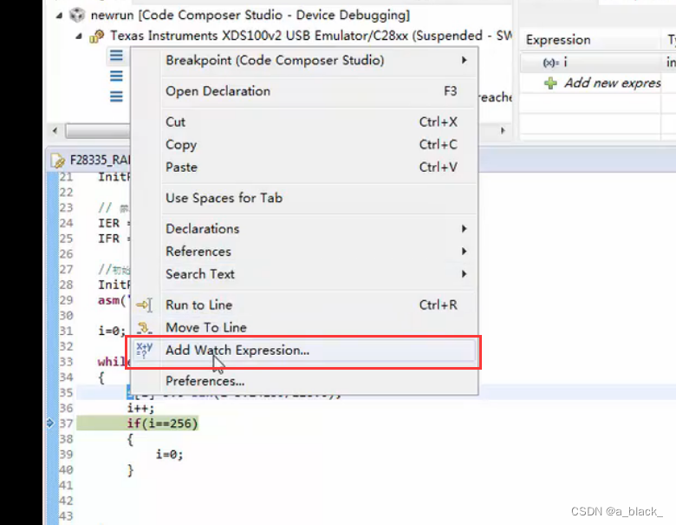The height and width of the screenshot is (525, 676).
Task: Click second stack frame icon under emulator
Action: [x=116, y=76]
